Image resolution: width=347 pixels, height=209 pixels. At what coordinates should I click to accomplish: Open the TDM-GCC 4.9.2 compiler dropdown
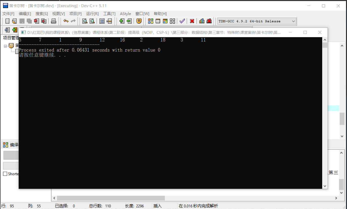(257, 21)
